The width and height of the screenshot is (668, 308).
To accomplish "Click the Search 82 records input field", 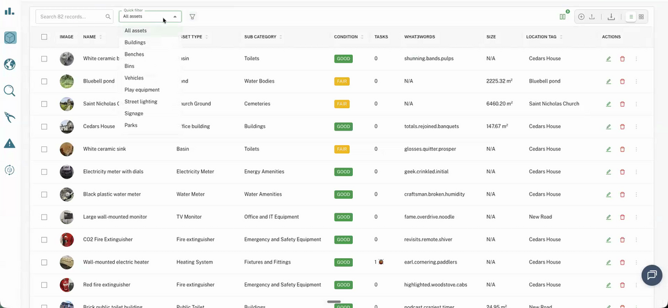I will coord(74,16).
